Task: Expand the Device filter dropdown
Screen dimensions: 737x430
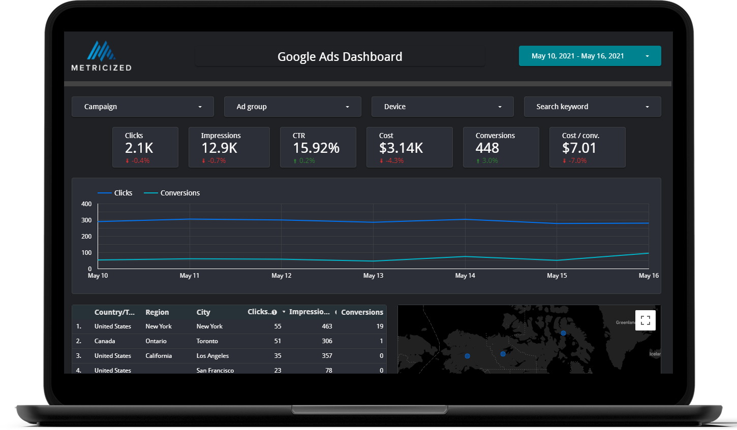Action: point(442,107)
